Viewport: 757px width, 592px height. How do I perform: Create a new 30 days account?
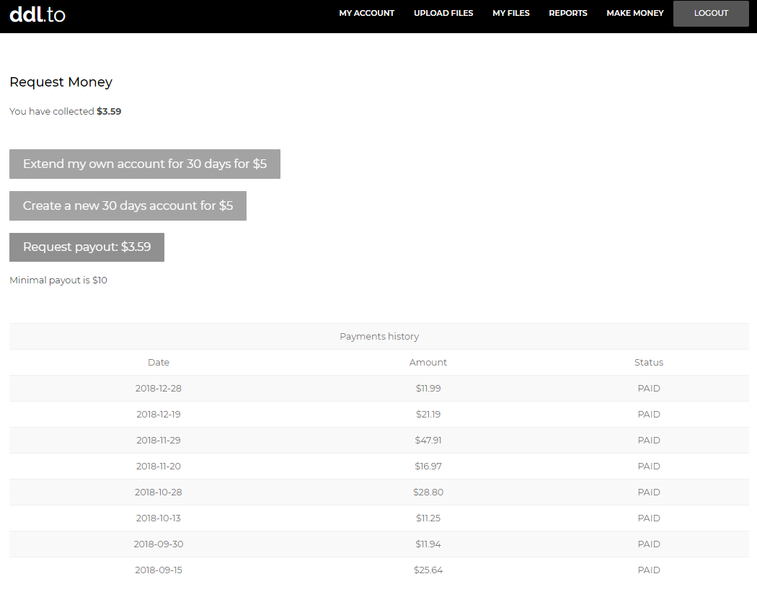[x=128, y=206]
